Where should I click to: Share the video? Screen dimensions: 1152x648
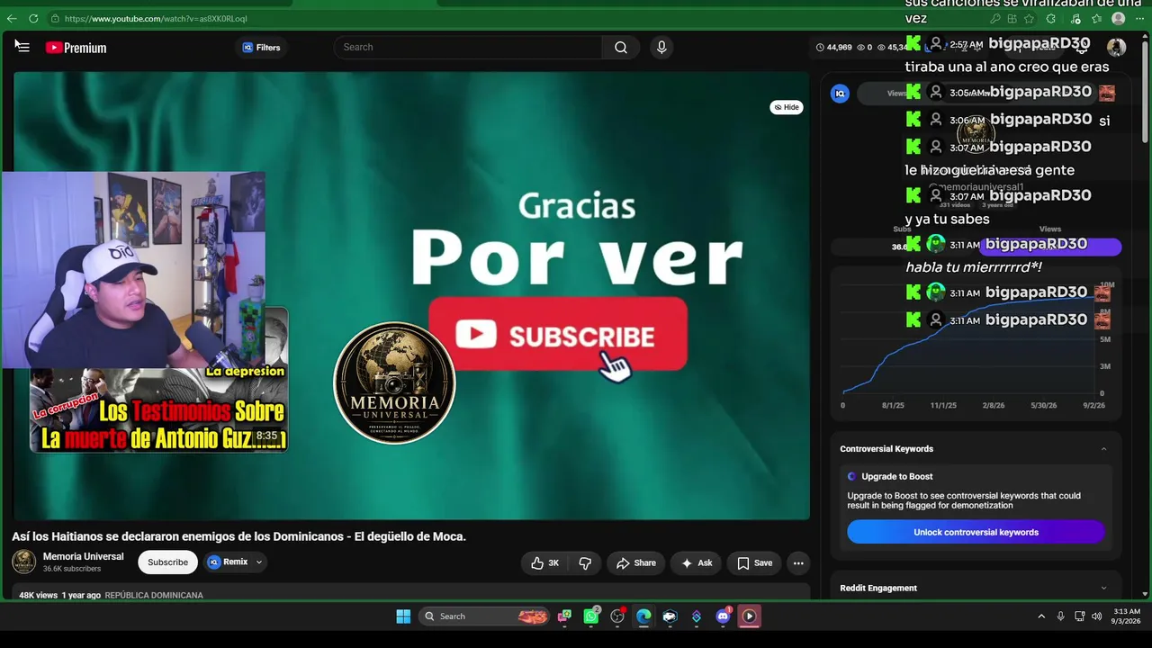635,563
